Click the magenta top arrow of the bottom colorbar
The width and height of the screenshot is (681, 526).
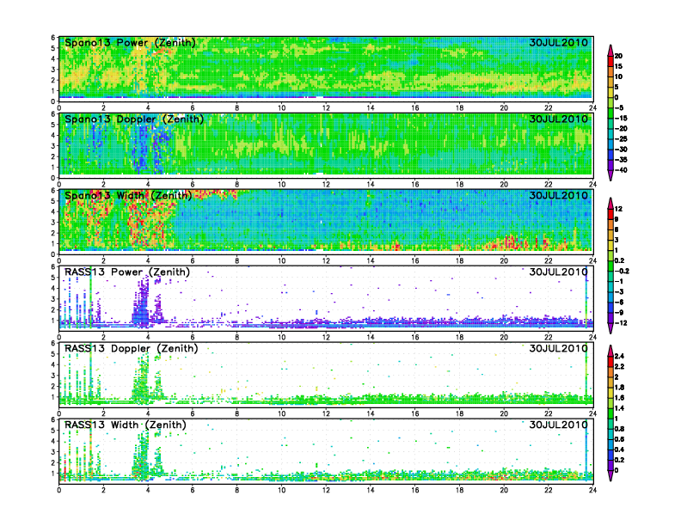(x=610, y=351)
